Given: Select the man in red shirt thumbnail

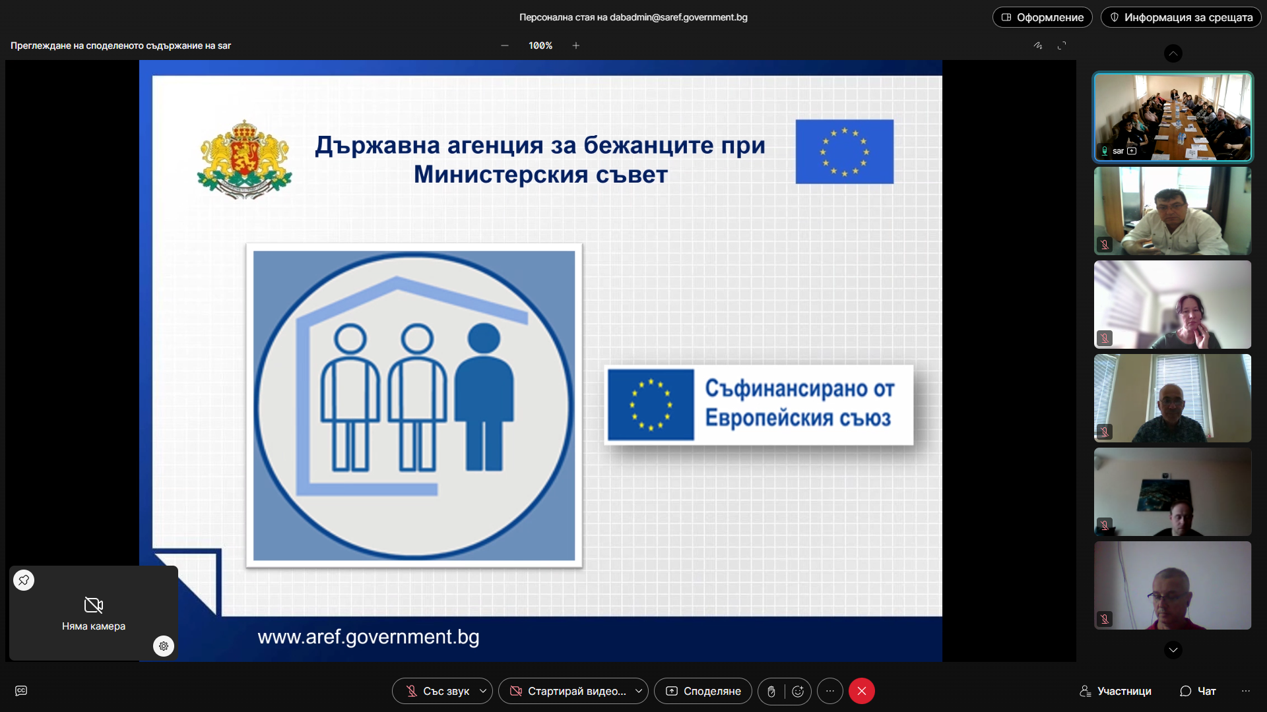Looking at the screenshot, I should [x=1173, y=585].
